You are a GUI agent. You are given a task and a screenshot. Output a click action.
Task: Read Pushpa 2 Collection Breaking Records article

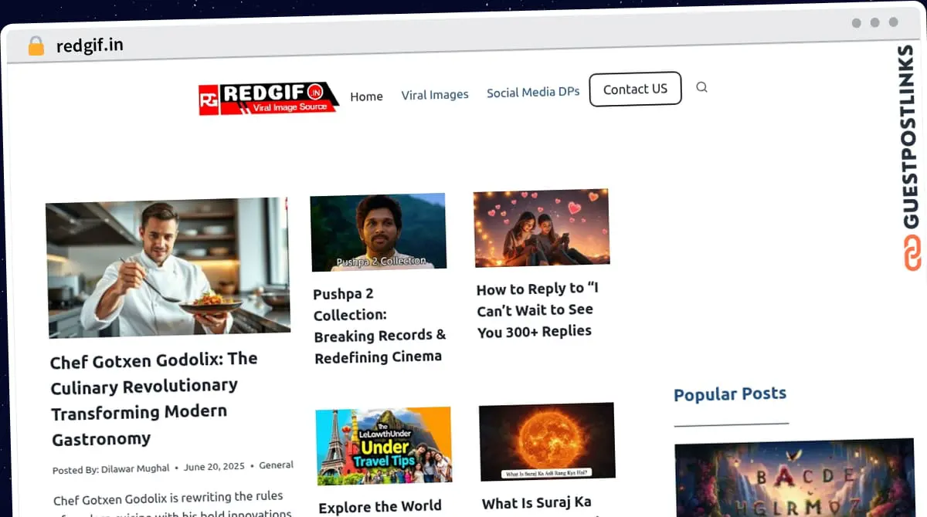tap(379, 325)
